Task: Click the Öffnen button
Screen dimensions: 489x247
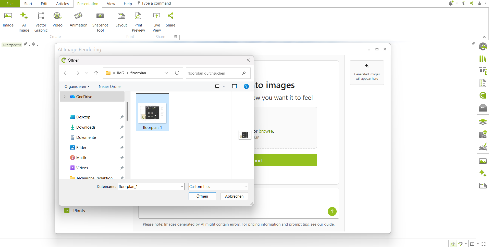Action: coord(202,196)
